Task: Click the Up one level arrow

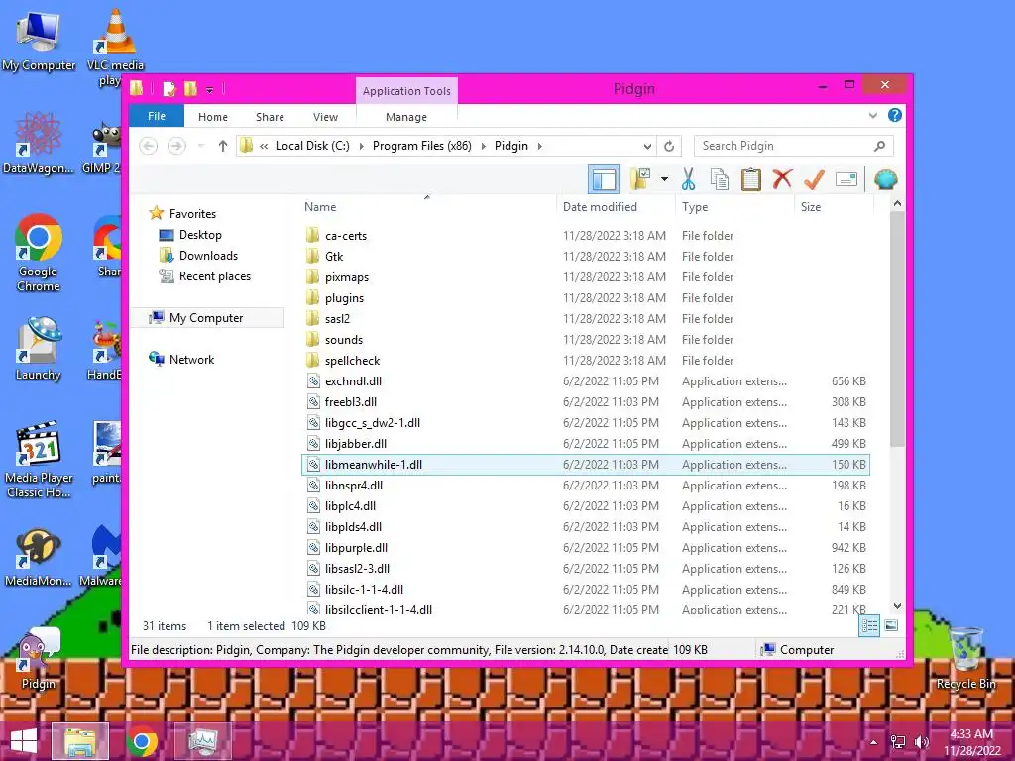Action: (x=223, y=146)
